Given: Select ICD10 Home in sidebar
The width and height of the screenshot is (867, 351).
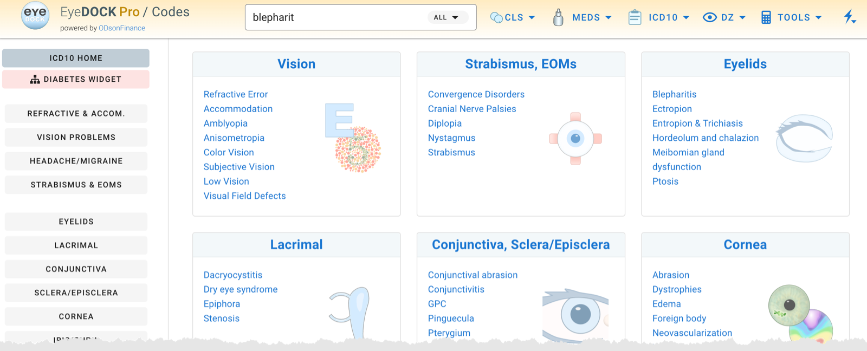Looking at the screenshot, I should point(76,58).
